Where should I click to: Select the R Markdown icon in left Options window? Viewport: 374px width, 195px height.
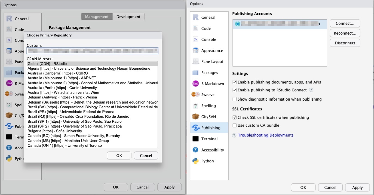click(x=9, y=83)
